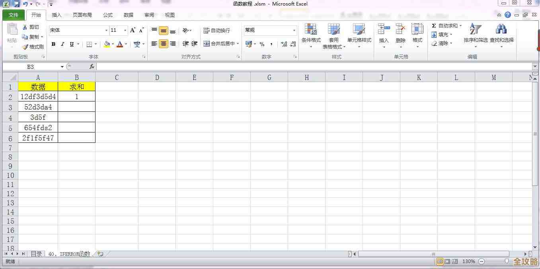Viewport: 540px width, 269px height.
Task: Apply percent style to selection
Action: [262, 44]
